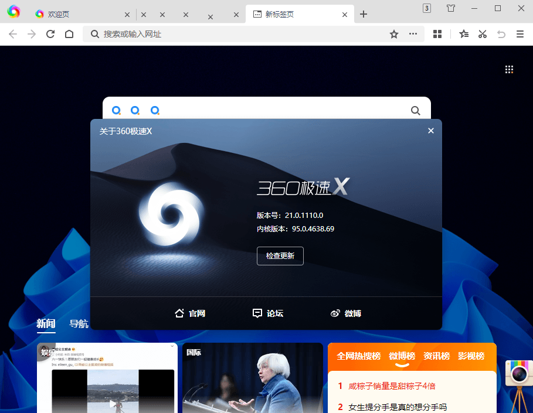Switch to the 微博榜 ranking tab
Viewport: 533px width, 413px height.
point(402,356)
